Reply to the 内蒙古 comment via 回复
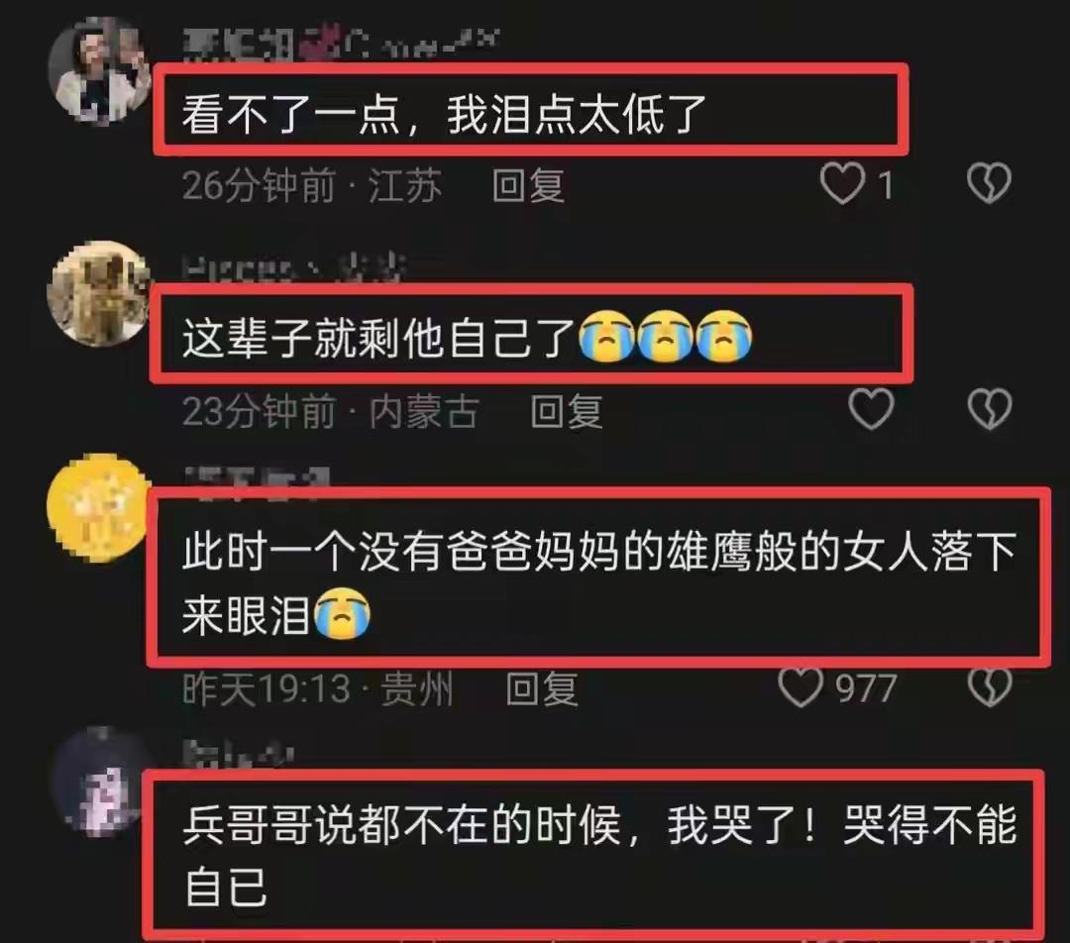 point(567,411)
